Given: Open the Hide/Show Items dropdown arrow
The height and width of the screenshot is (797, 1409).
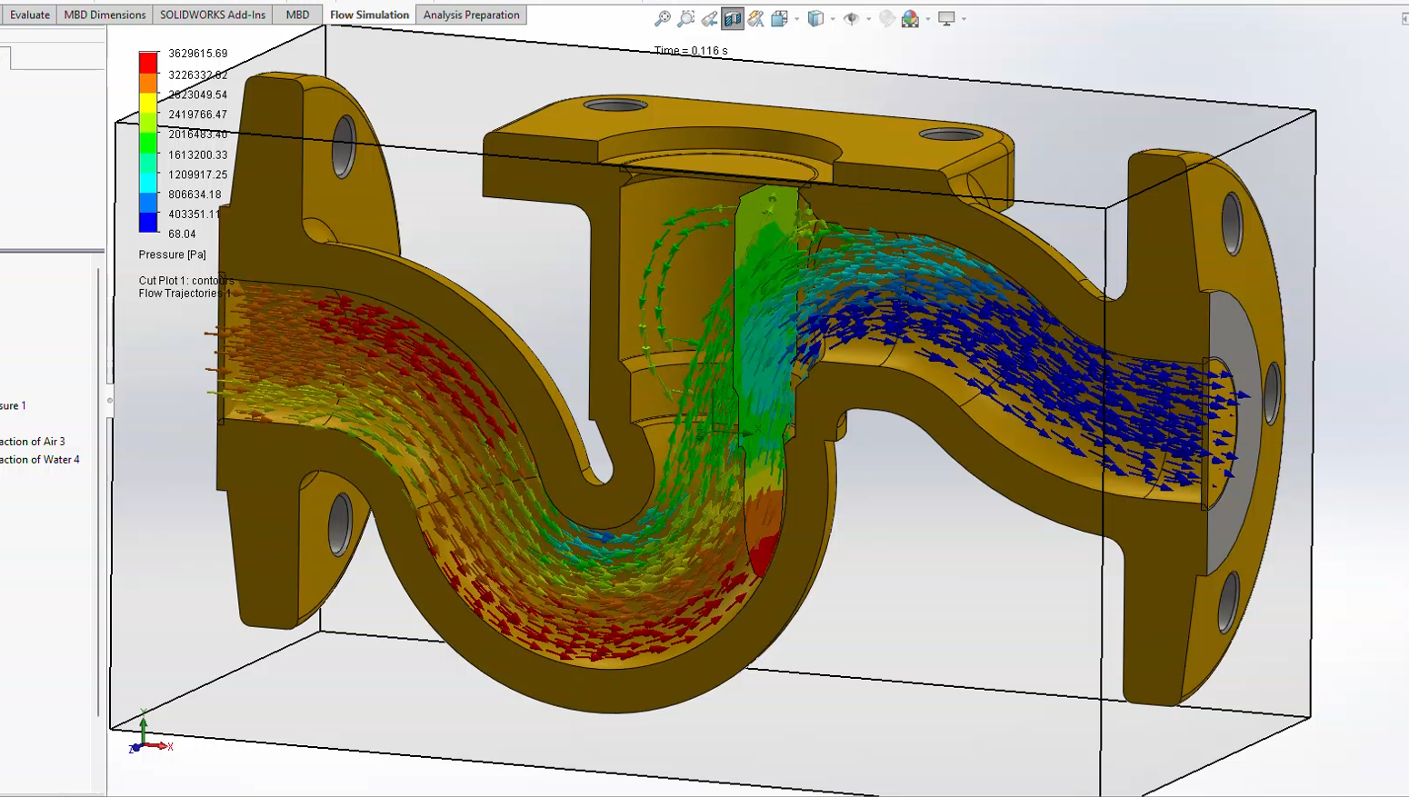Looking at the screenshot, I should [x=869, y=19].
